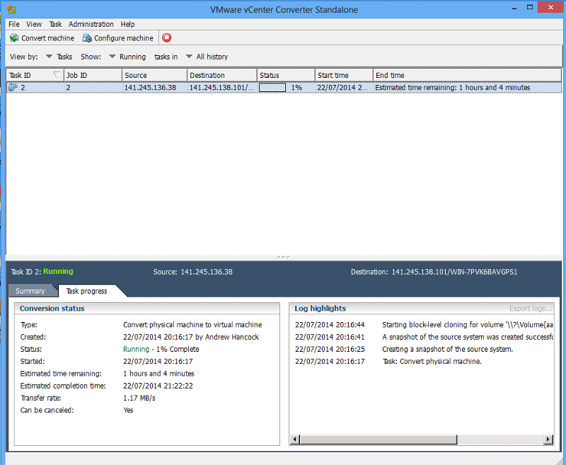
Task: Click the Convert machine toolbar icon
Action: tap(14, 38)
